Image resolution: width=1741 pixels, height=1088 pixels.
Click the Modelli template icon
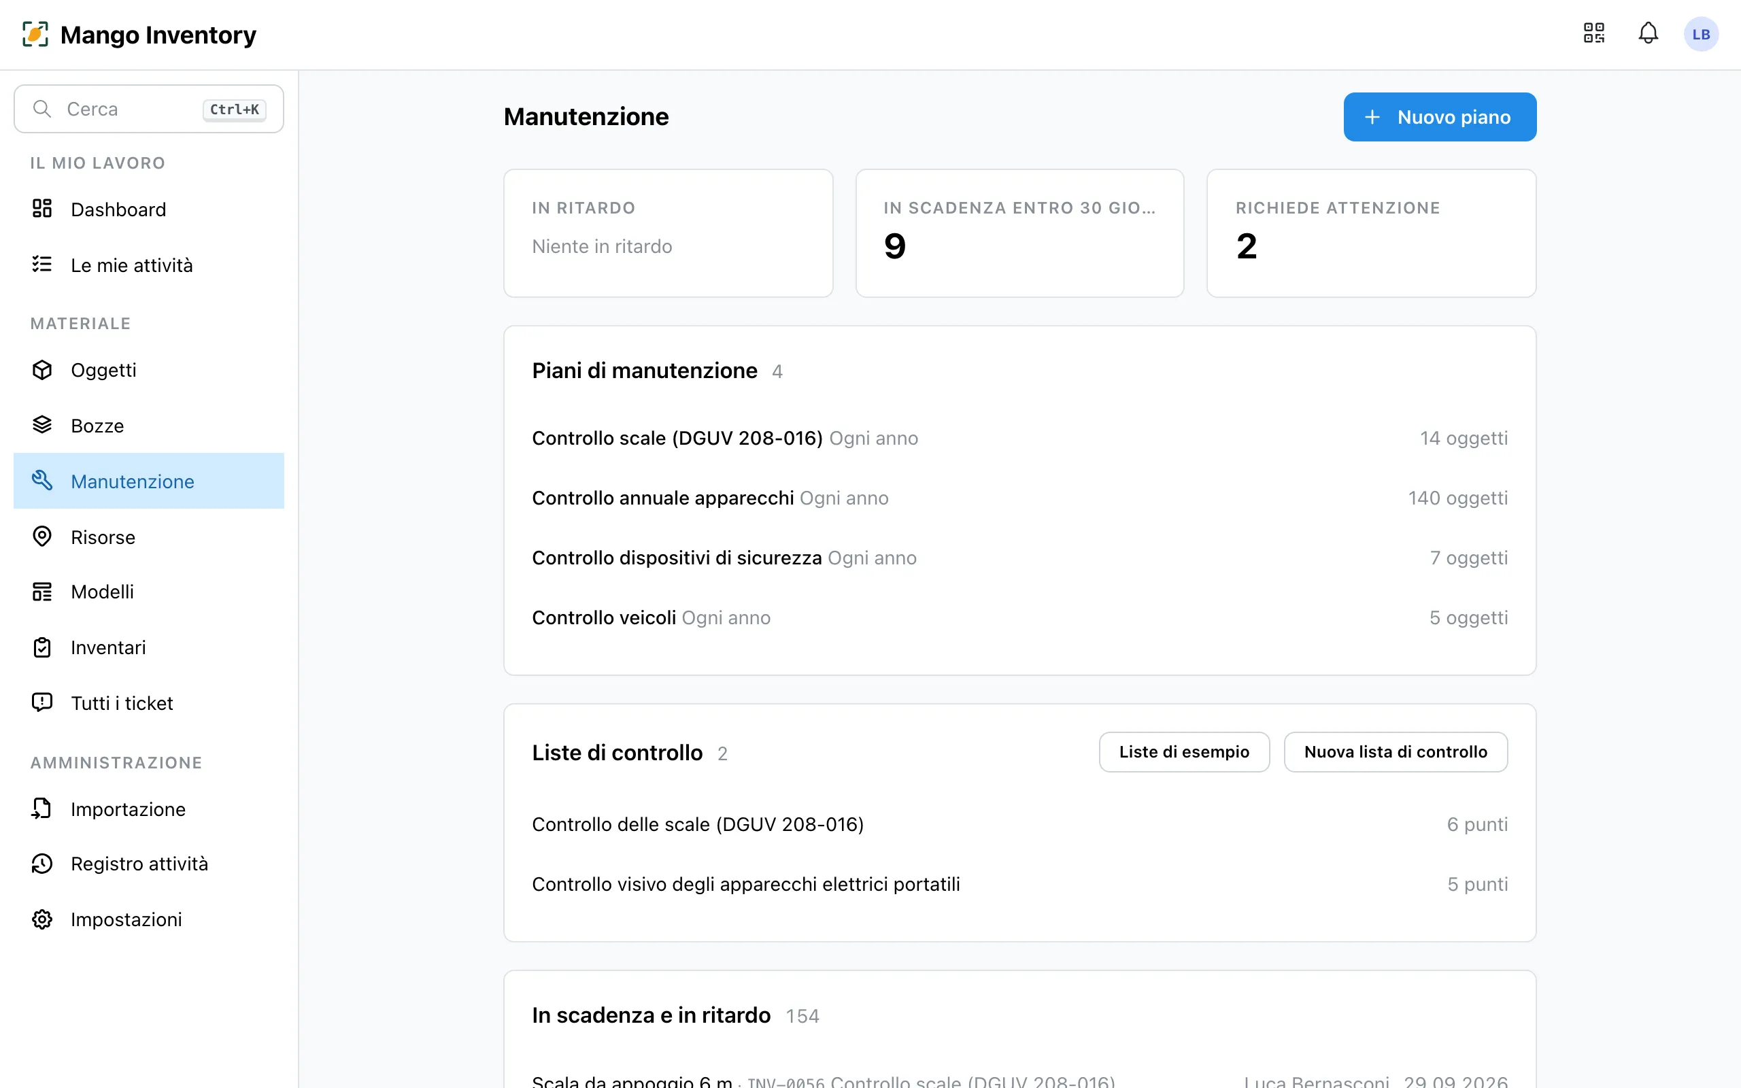(41, 592)
